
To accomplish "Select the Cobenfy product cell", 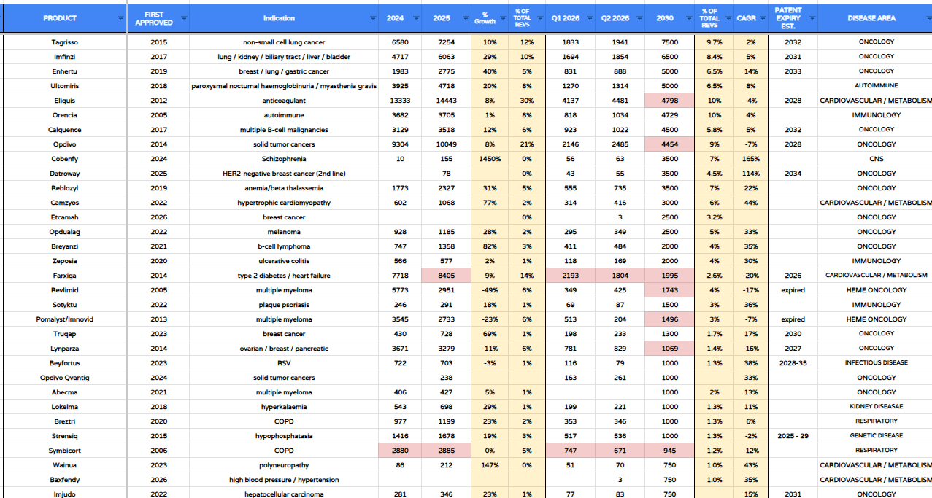I will (64, 159).
